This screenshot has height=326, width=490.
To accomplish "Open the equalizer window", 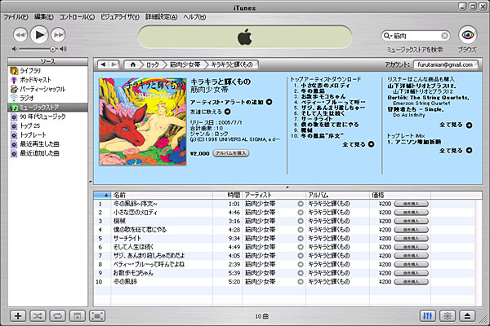I will pyautogui.click(x=426, y=315).
